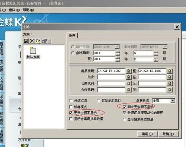Screen dimensions: 186x147
Task: Click the ending year spinner
Action: pyautogui.click(x=118, y=59)
